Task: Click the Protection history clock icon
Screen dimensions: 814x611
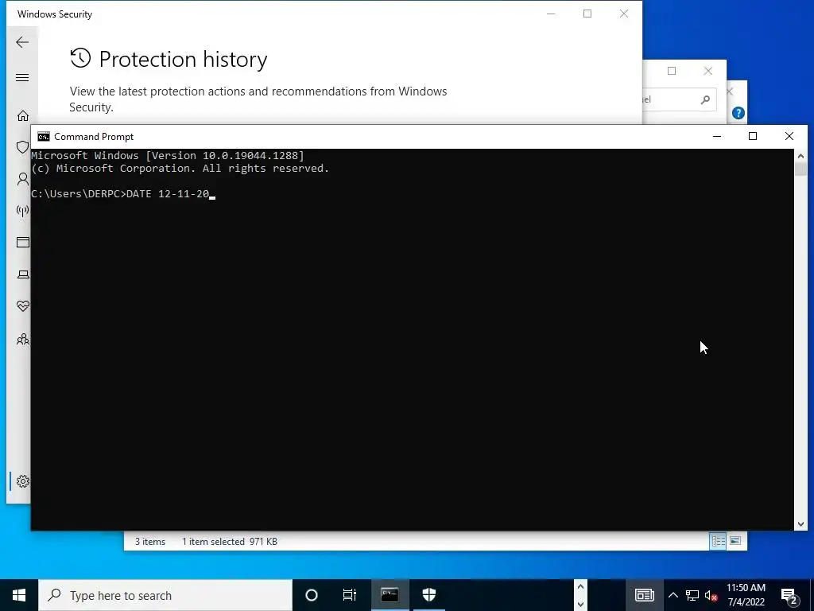Action: 80,58
